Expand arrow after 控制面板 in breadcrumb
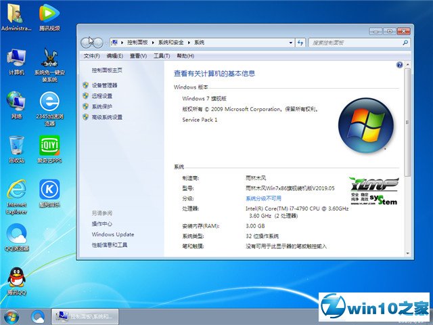The height and width of the screenshot is (325, 433). click(153, 43)
